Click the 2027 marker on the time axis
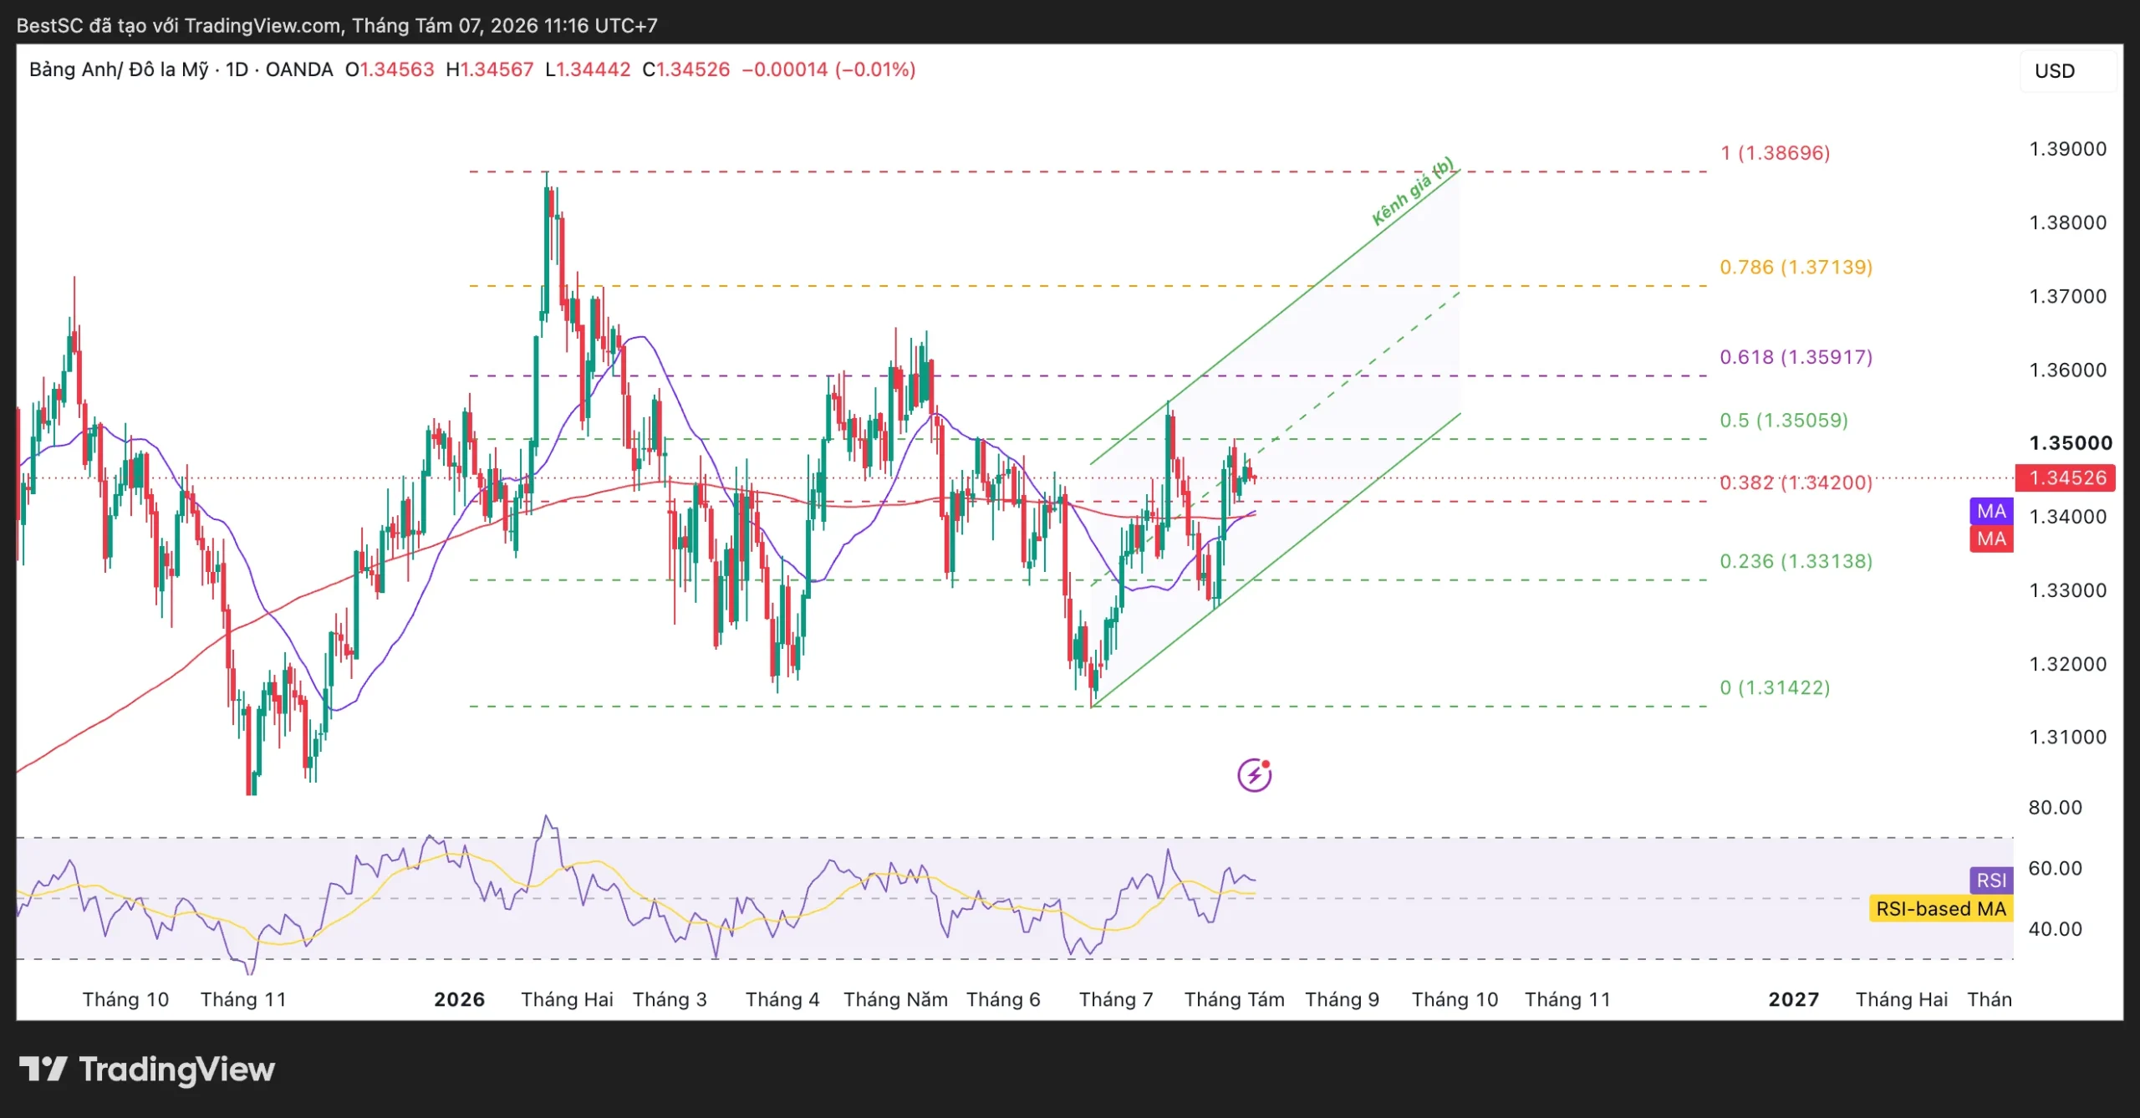Image resolution: width=2140 pixels, height=1118 pixels. tap(1793, 999)
